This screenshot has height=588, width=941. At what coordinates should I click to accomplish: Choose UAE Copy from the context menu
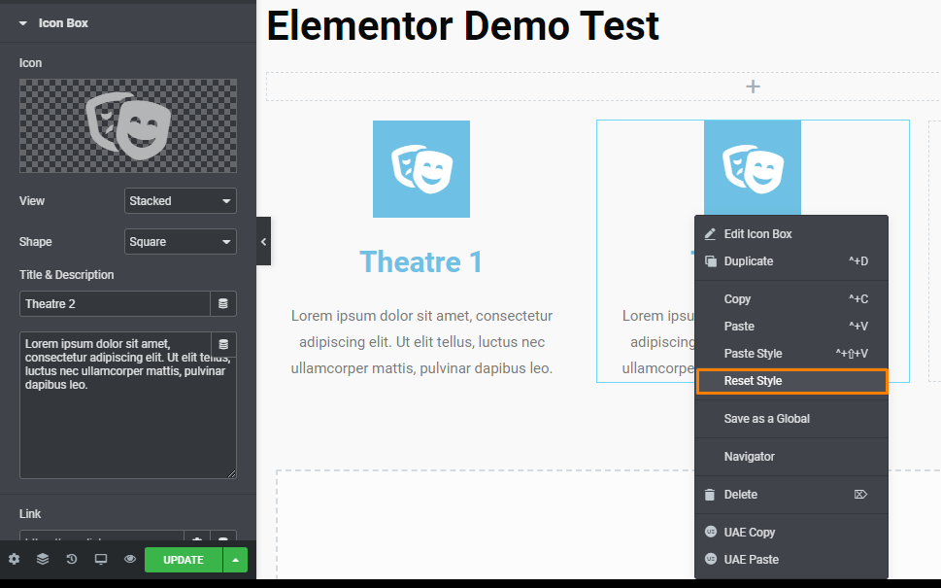[x=791, y=533]
